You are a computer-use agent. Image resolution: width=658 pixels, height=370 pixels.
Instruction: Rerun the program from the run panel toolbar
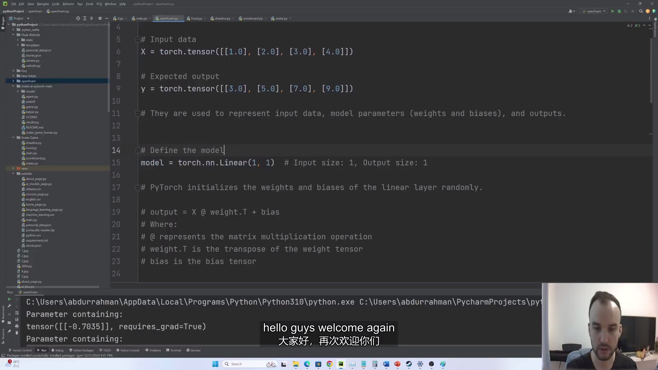[9, 299]
